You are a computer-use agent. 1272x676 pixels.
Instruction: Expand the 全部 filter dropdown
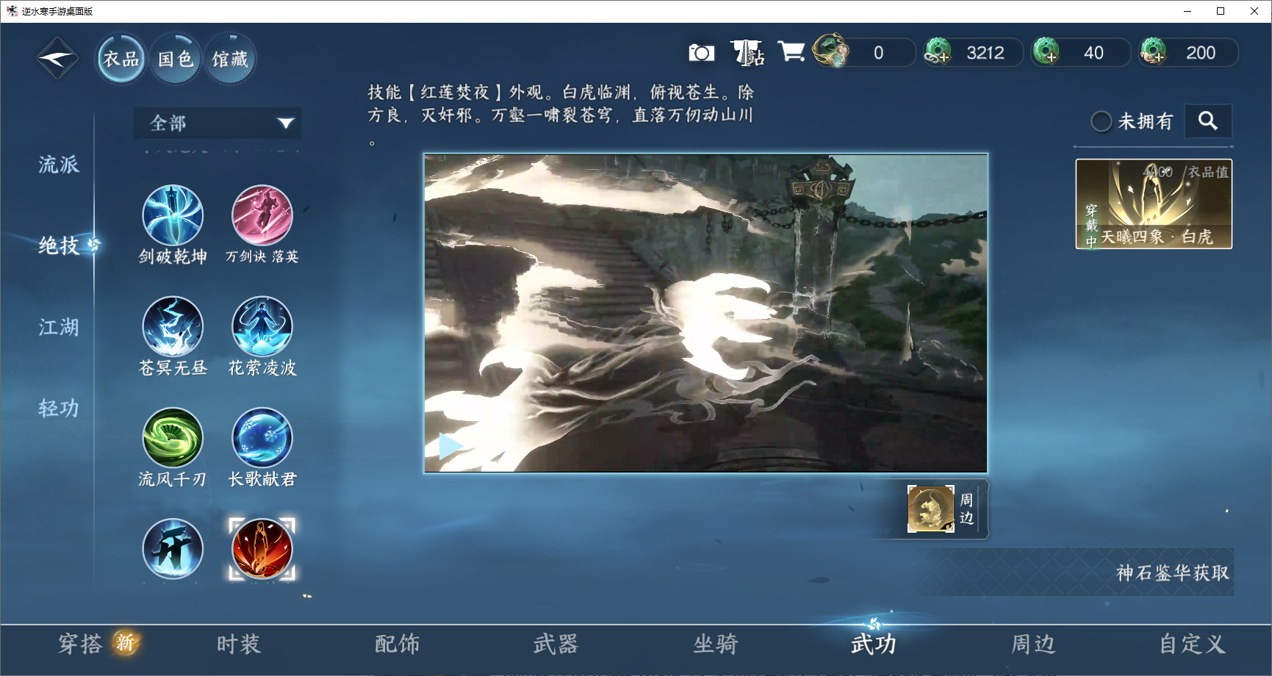point(218,123)
